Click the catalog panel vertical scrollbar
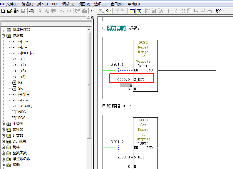This screenshot has height=169, width=233. pyautogui.click(x=89, y=85)
